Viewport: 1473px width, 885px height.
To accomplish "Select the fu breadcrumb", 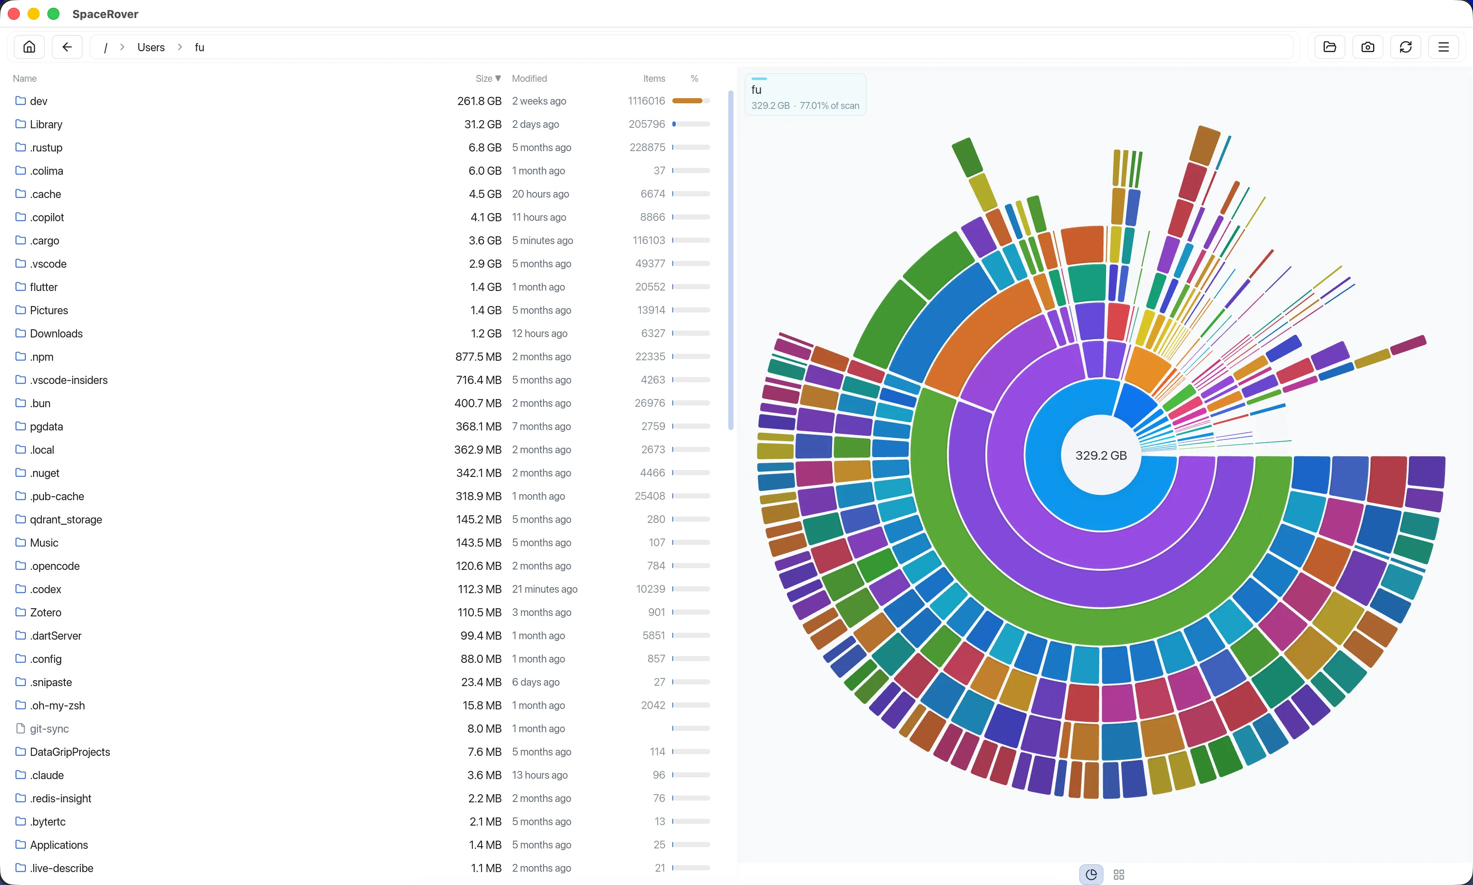I will pyautogui.click(x=199, y=48).
